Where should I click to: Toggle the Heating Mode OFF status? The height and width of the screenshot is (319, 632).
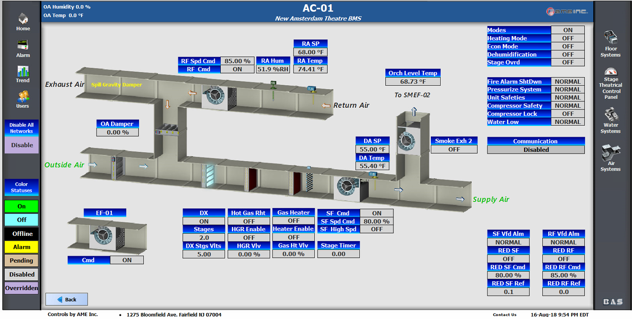coord(567,38)
